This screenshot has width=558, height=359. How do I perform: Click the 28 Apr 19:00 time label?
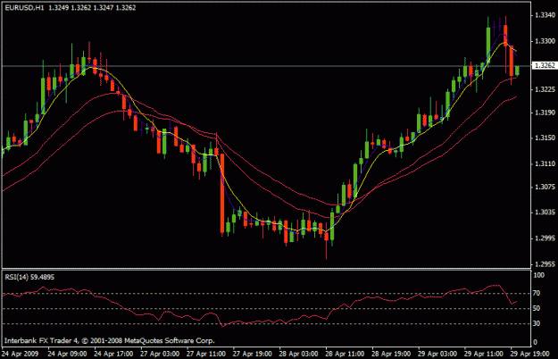pos(391,354)
